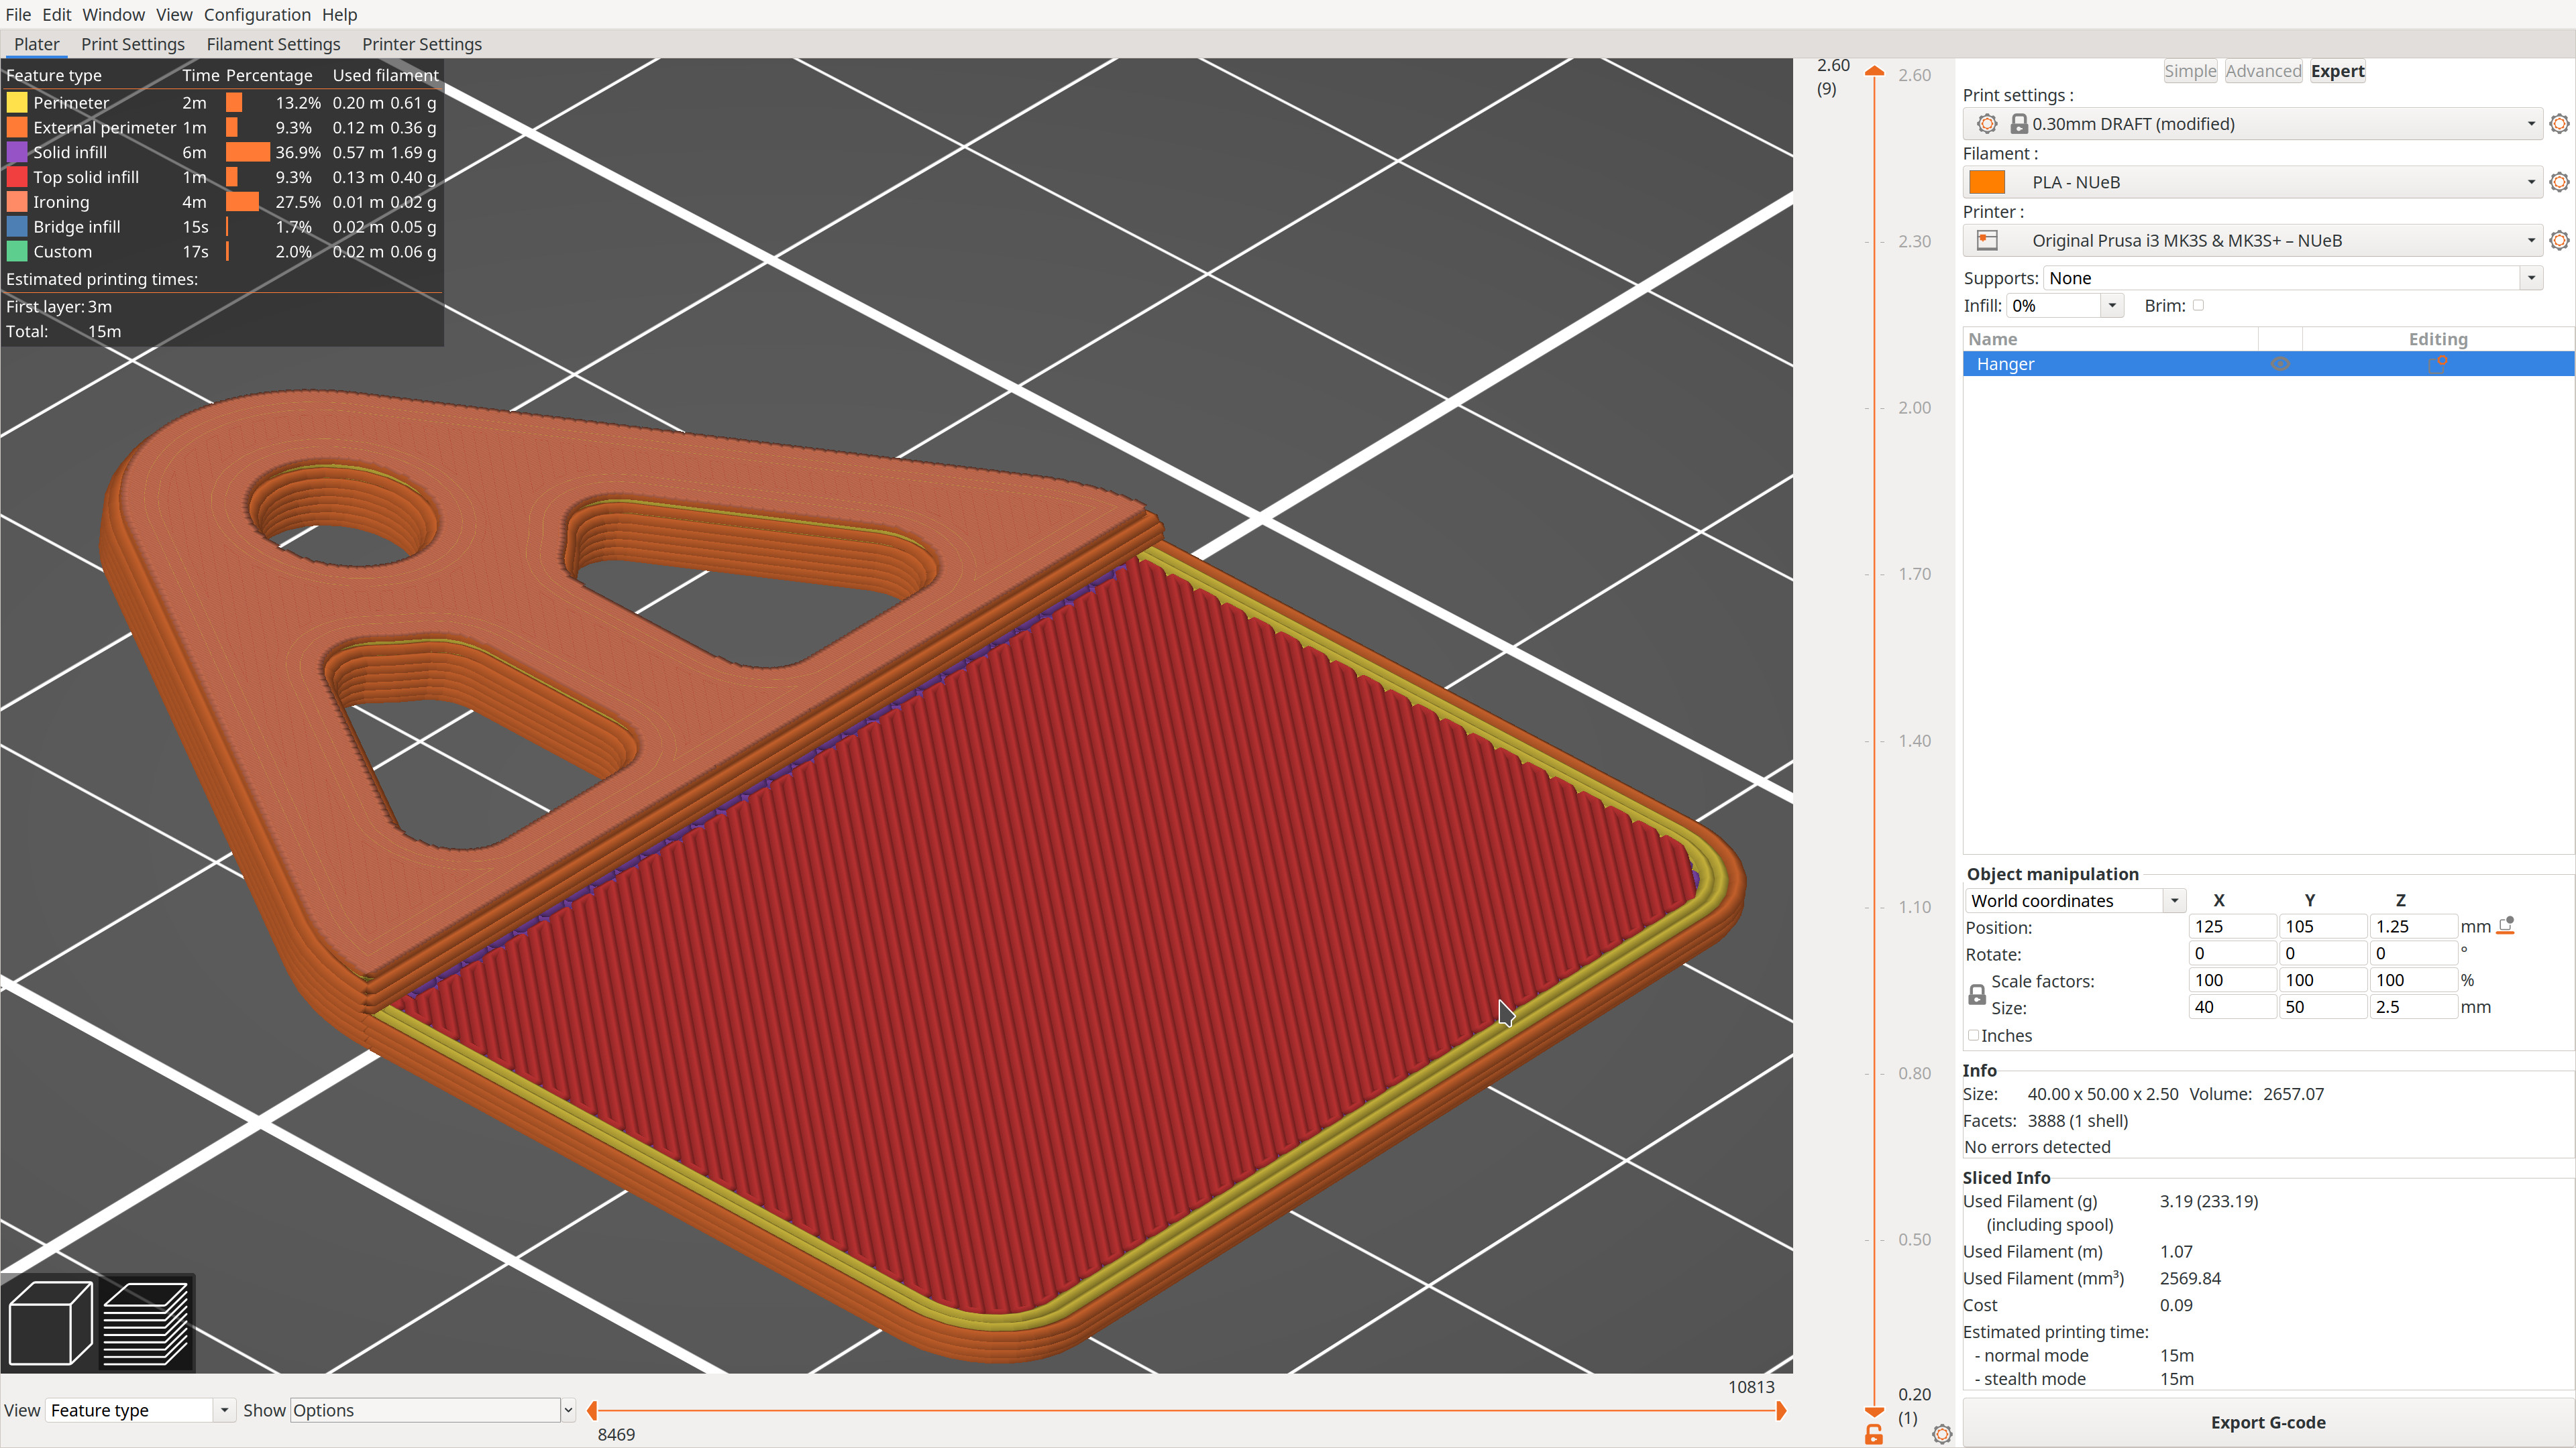Open the printer settings gear icon

2559,240
